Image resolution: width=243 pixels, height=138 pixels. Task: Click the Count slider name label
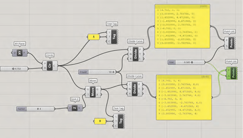coord(83,72)
